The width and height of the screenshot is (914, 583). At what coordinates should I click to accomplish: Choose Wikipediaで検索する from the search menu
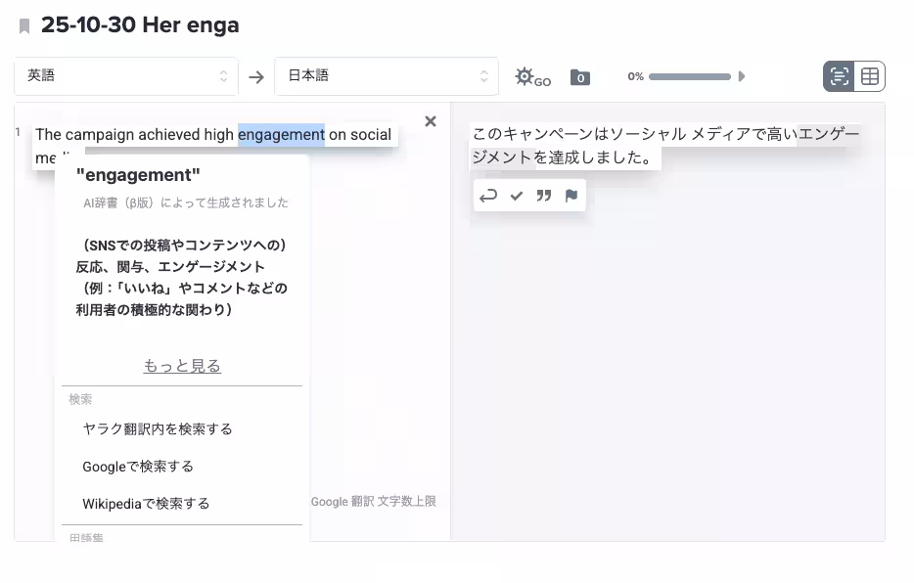click(x=143, y=504)
